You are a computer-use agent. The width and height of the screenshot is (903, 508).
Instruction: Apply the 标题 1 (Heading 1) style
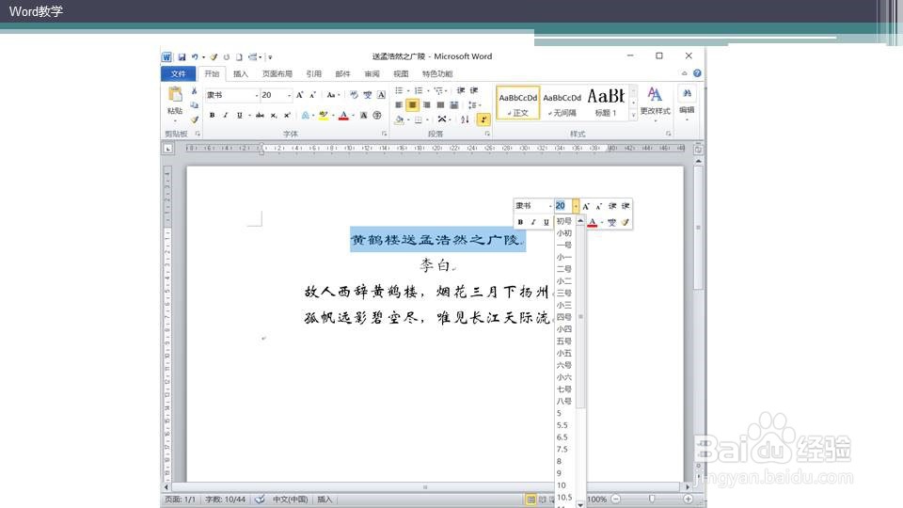point(606,103)
